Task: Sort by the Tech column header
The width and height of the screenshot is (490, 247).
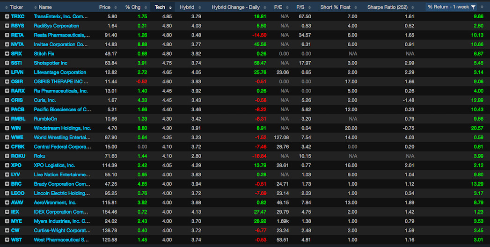Action: pos(160,7)
